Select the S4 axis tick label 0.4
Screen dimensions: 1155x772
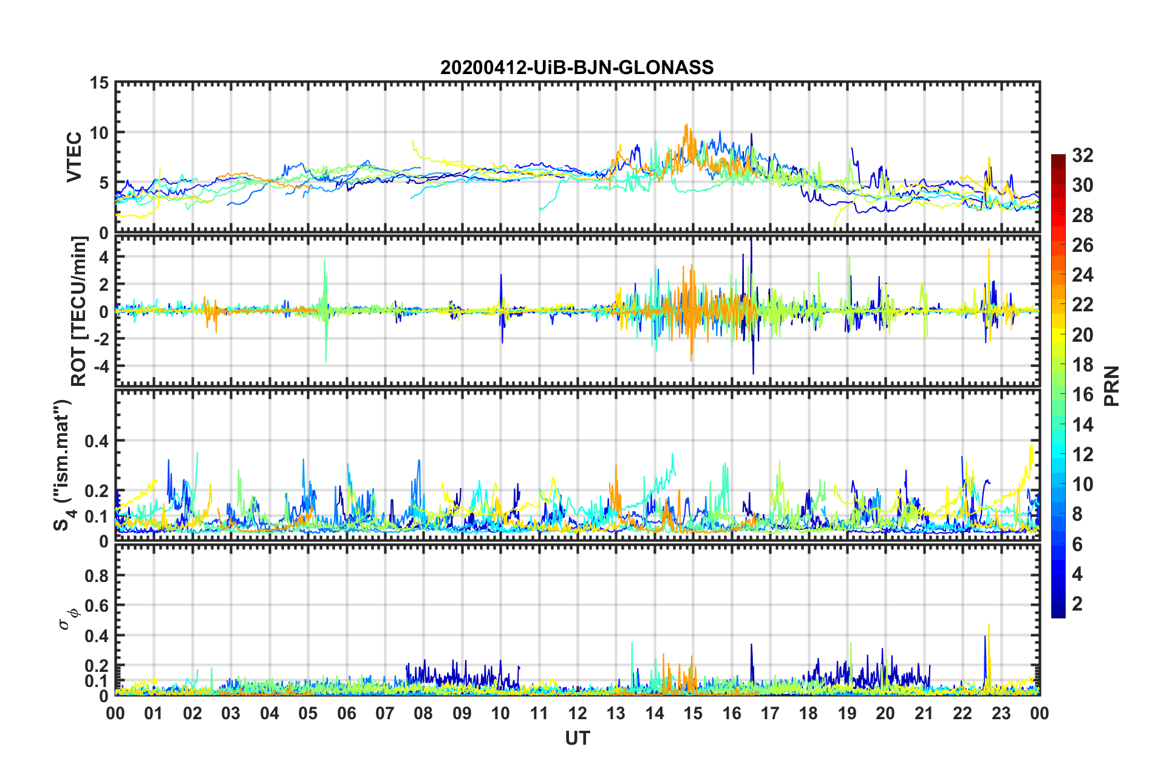(97, 441)
